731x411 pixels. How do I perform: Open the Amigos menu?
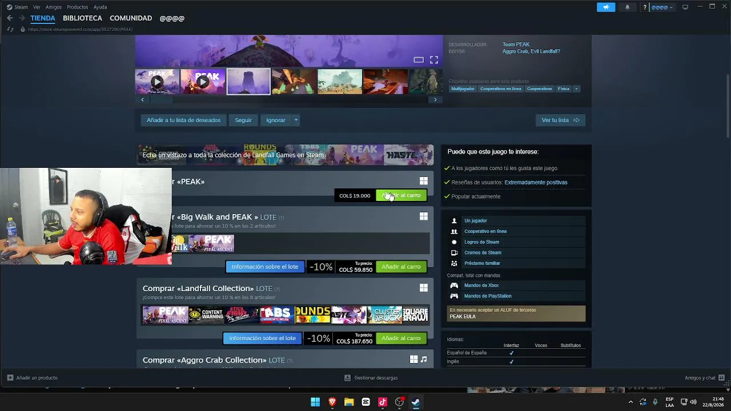point(54,7)
